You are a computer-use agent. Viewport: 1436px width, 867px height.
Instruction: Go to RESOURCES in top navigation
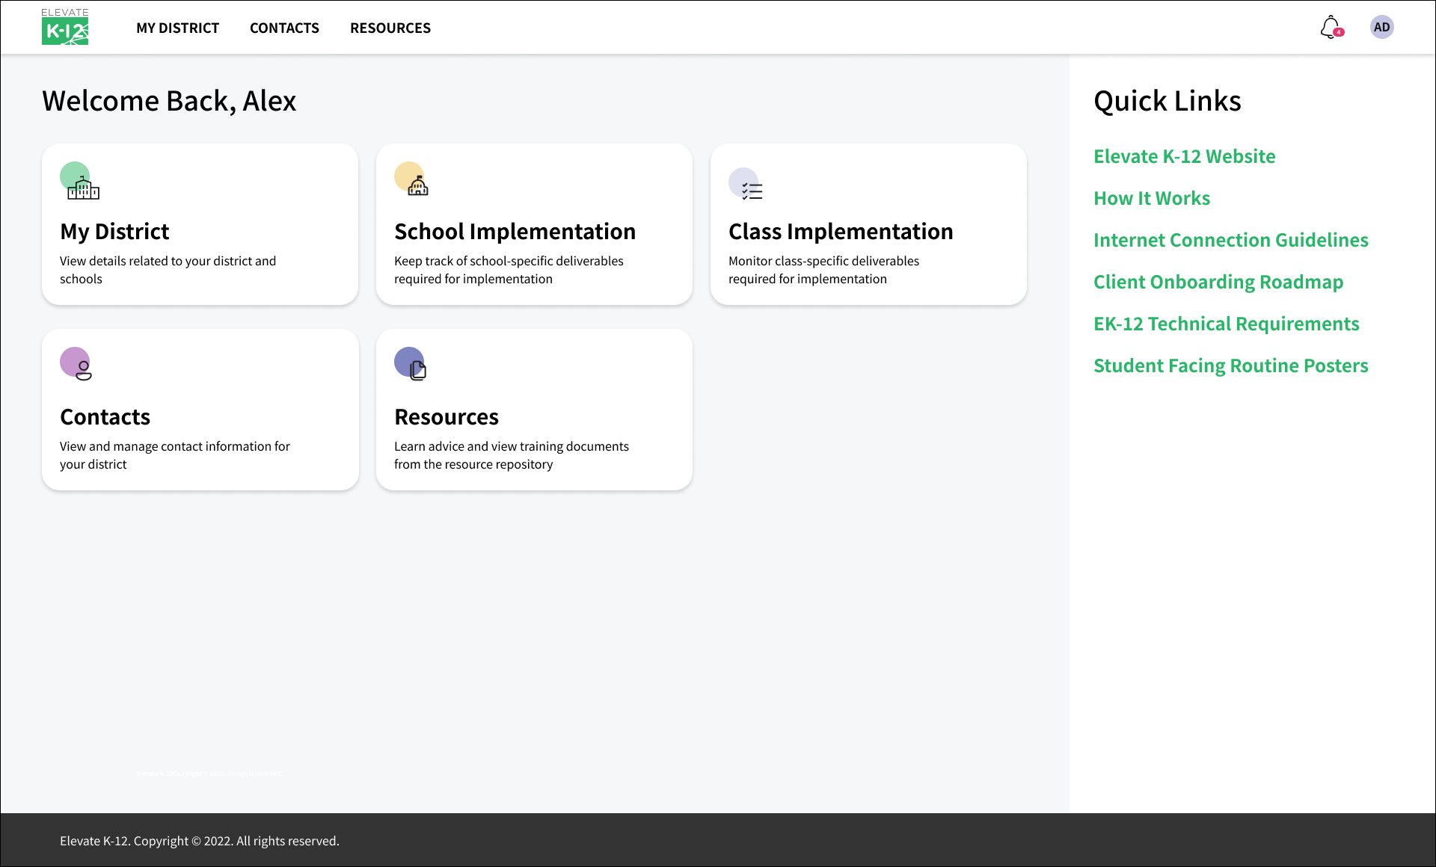(390, 28)
